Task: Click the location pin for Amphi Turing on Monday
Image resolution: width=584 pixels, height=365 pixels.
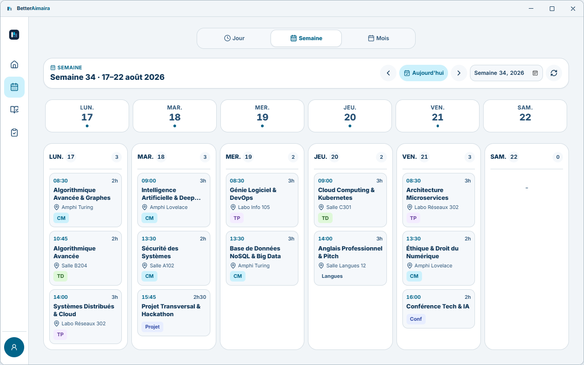Action: [57, 207]
